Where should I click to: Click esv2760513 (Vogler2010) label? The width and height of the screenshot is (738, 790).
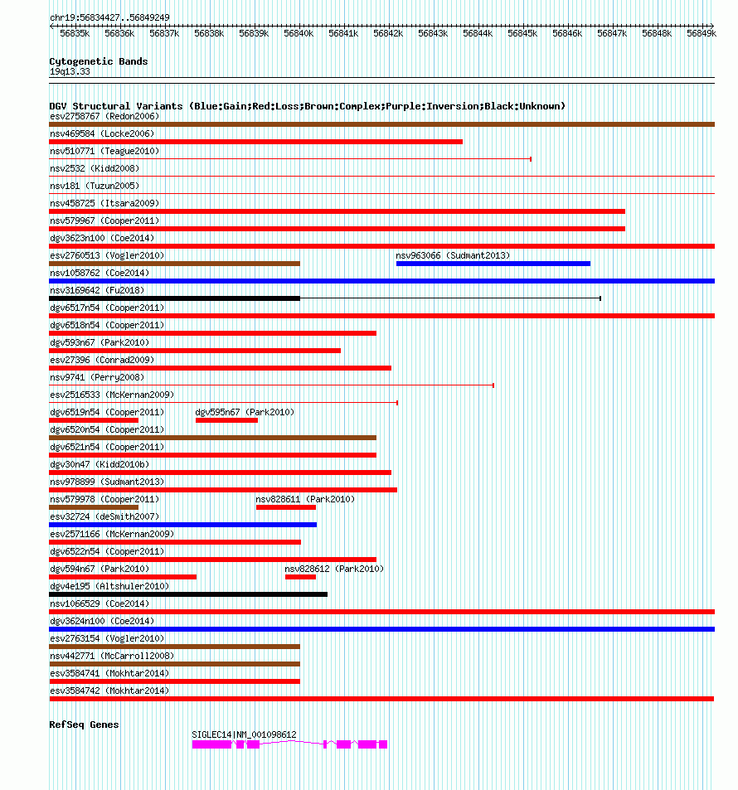point(107,255)
